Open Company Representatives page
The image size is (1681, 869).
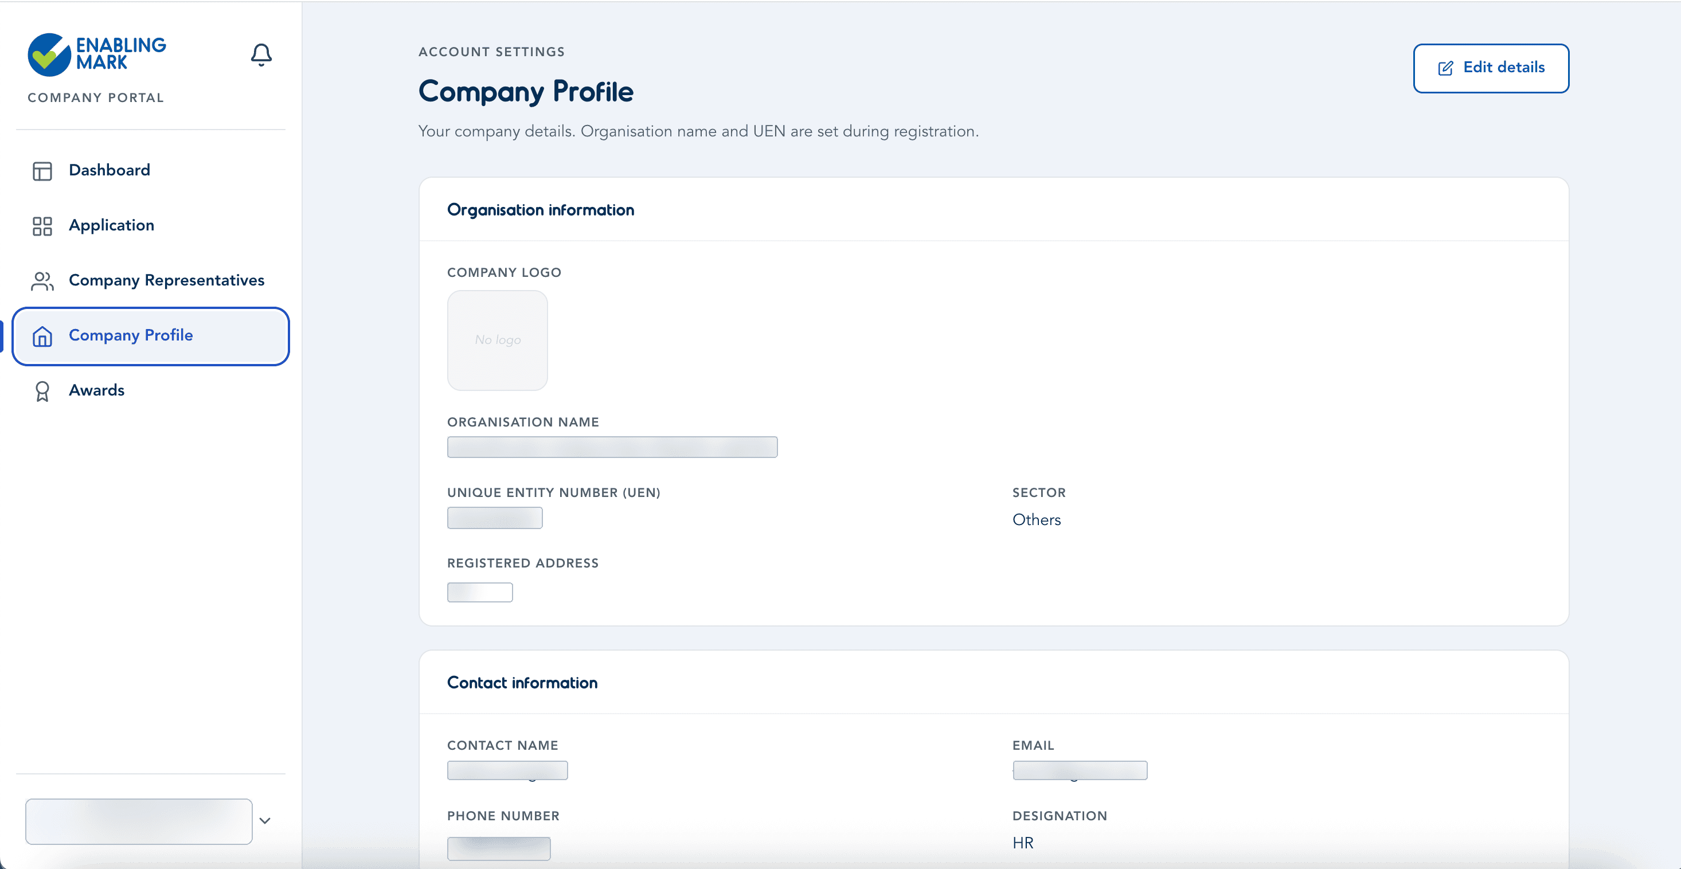tap(150, 280)
